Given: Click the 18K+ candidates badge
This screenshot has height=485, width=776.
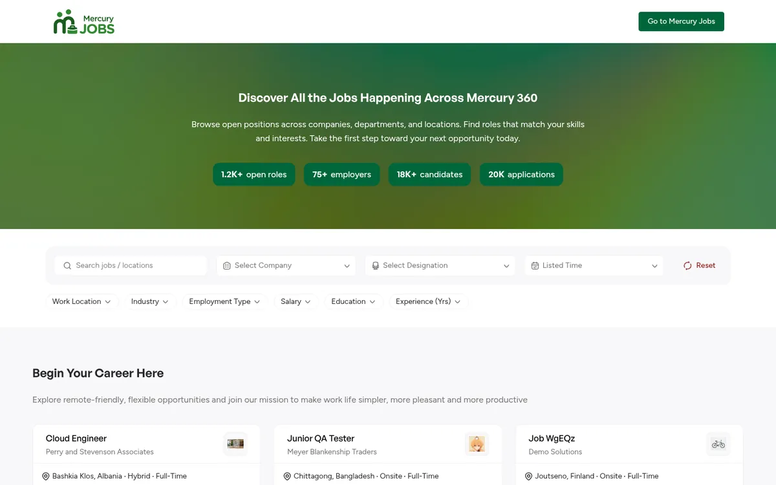Looking at the screenshot, I should pyautogui.click(x=429, y=175).
